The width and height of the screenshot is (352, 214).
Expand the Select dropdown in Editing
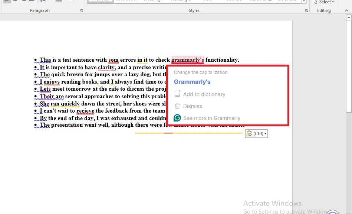(324, 2)
